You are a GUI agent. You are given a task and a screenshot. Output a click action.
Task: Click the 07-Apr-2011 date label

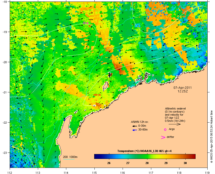click(x=182, y=88)
